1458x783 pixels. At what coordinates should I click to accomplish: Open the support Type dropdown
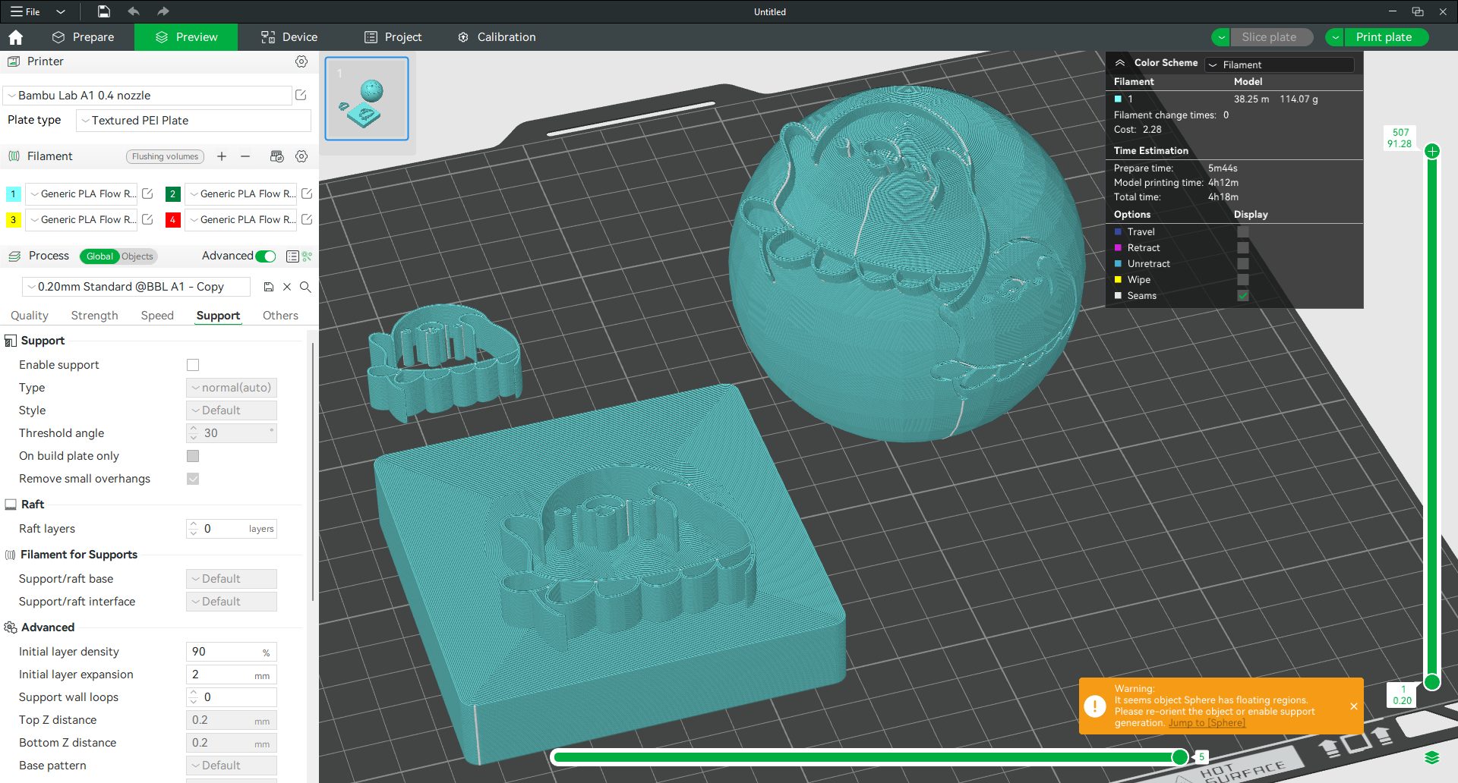[x=232, y=388]
